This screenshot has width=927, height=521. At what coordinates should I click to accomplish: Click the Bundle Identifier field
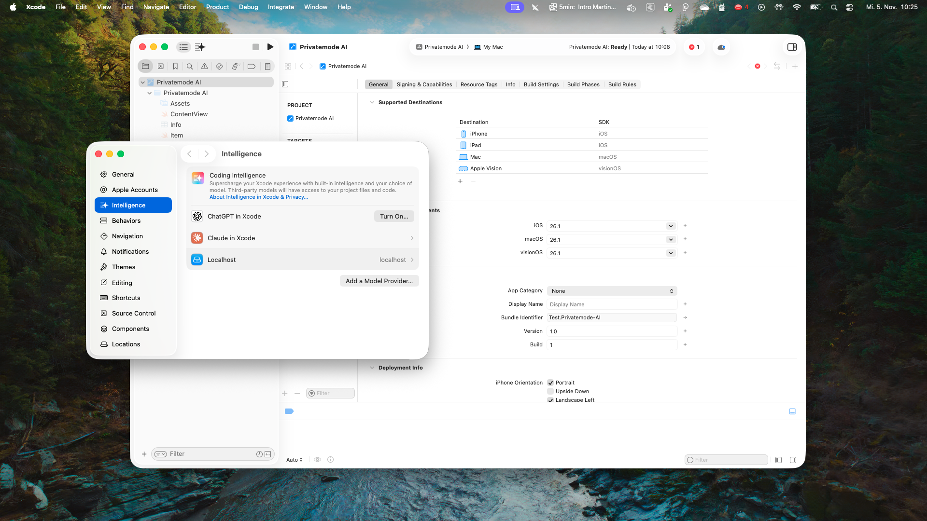pyautogui.click(x=612, y=318)
